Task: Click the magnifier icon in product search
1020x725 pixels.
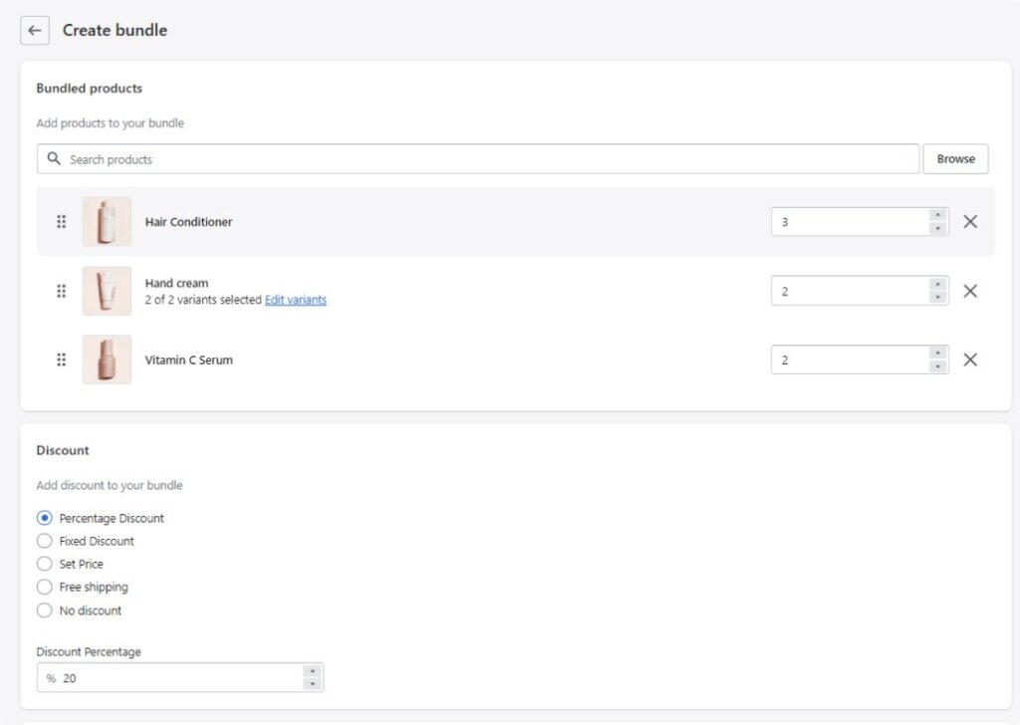Action: click(54, 159)
